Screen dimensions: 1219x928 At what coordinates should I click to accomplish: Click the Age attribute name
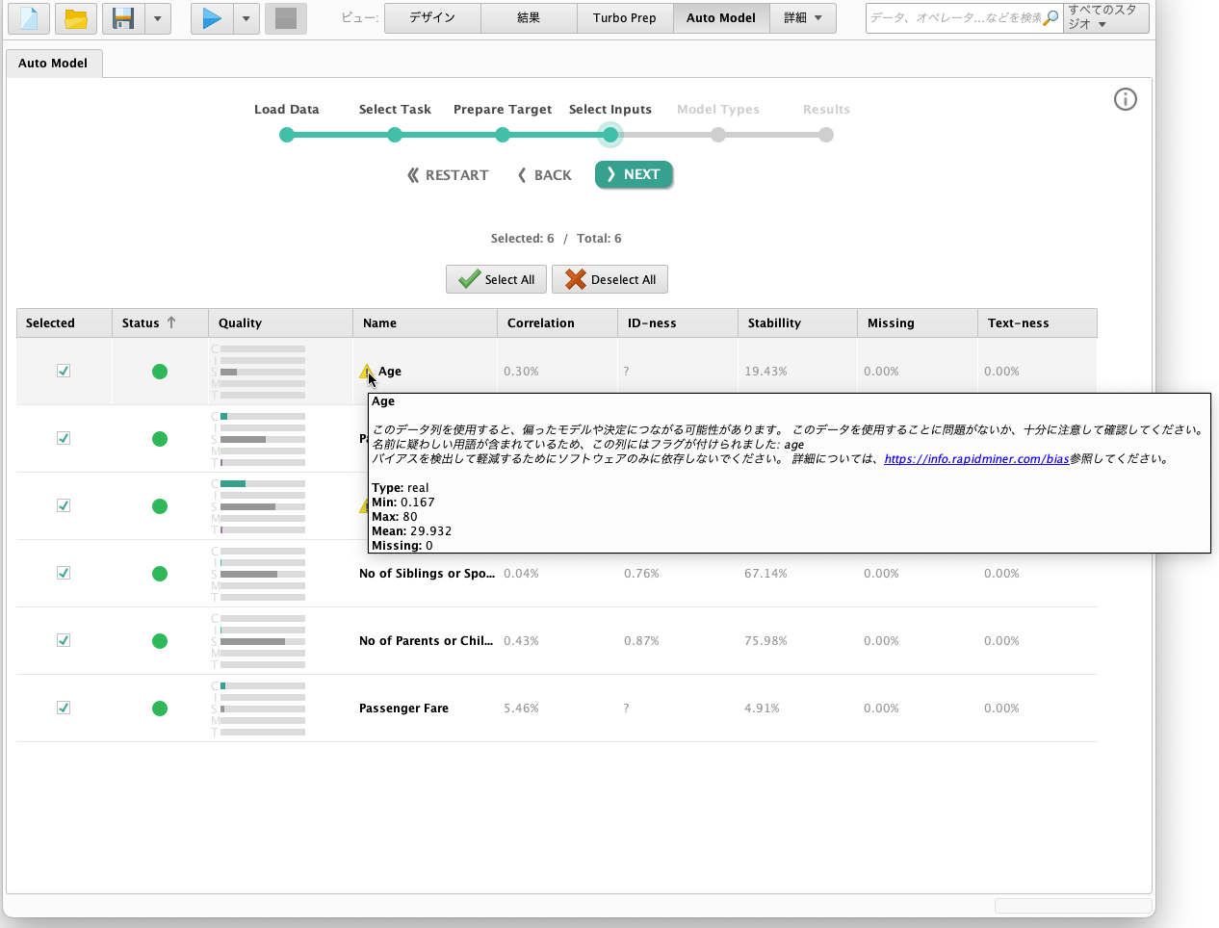(390, 372)
